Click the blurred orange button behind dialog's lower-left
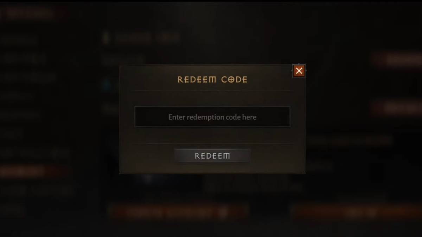Screen dimensions: 422x237 coord(178,212)
